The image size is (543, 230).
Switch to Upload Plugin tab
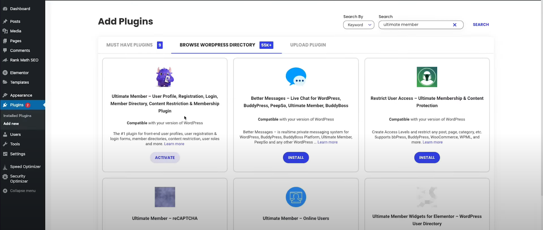[308, 45]
